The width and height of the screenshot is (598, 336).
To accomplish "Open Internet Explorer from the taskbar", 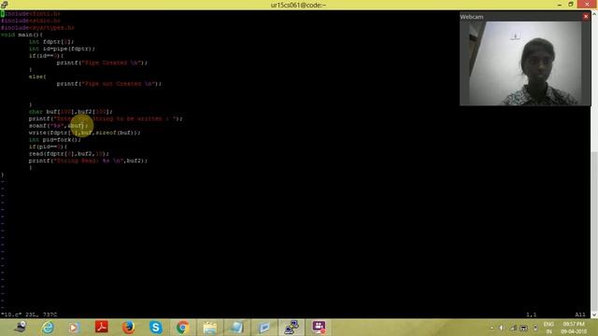I will [x=48, y=328].
